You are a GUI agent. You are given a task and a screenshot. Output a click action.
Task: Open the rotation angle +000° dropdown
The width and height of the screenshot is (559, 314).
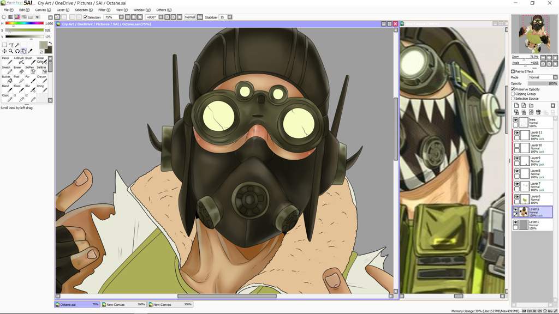tap(161, 17)
